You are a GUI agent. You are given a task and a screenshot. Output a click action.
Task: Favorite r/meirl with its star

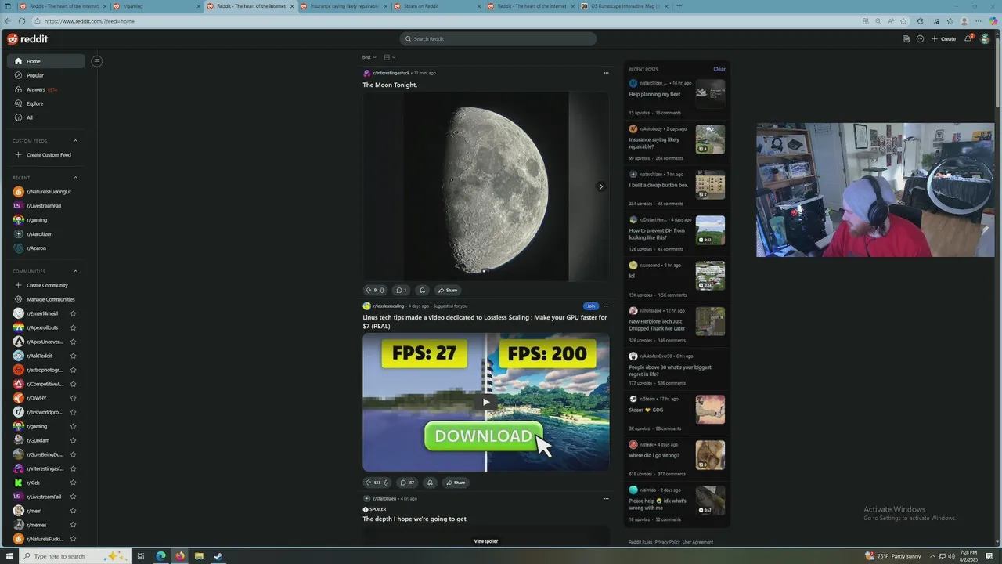click(x=73, y=511)
